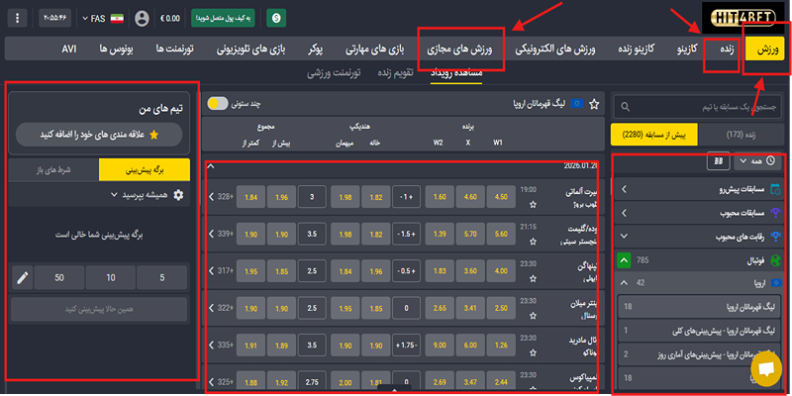Select under total odds 1.95
This screenshot has width=792, height=396.
[x=250, y=271]
